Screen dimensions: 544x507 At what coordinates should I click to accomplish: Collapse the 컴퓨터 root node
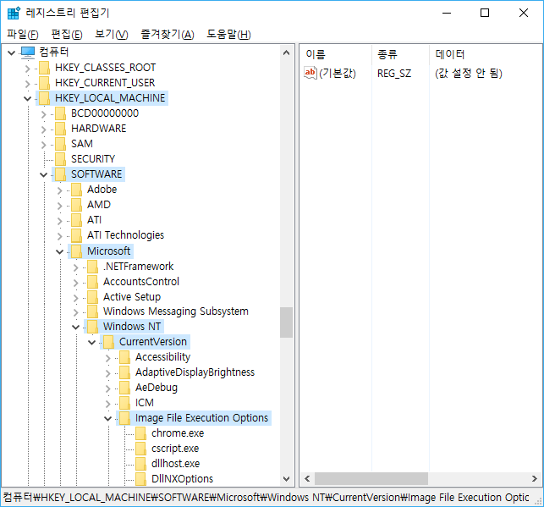click(12, 53)
